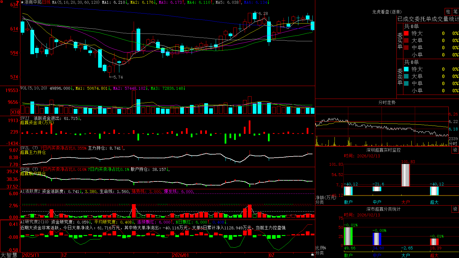Click the 已成交委托单成交量统计 header

click(x=428, y=19)
